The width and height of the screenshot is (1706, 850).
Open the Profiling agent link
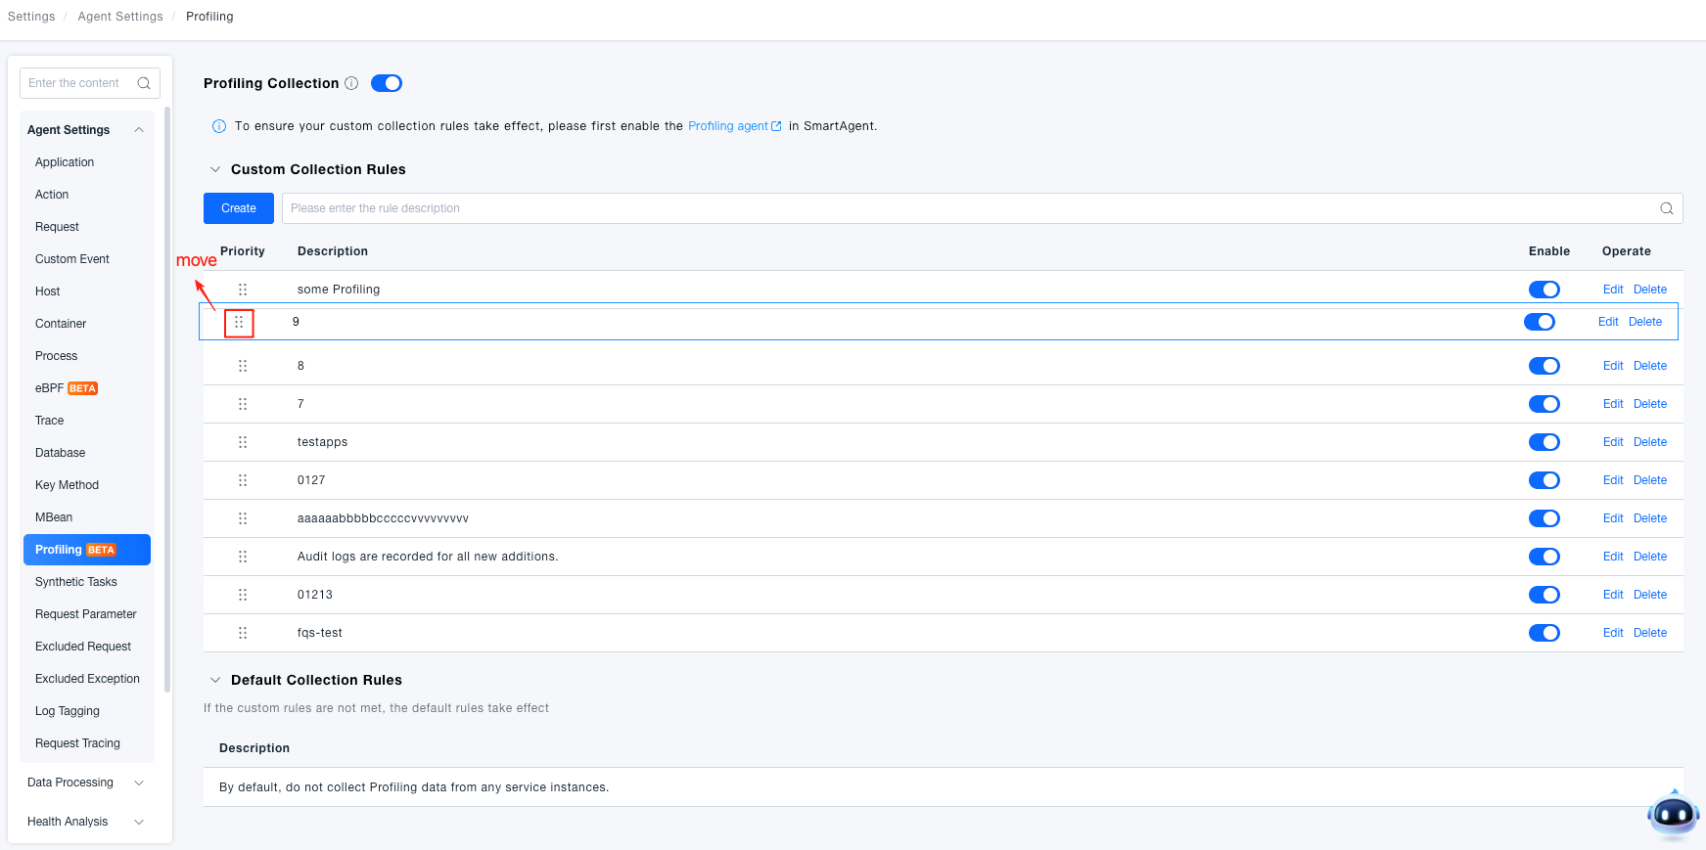pyautogui.click(x=728, y=126)
